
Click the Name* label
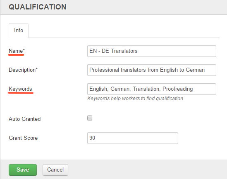(x=17, y=51)
